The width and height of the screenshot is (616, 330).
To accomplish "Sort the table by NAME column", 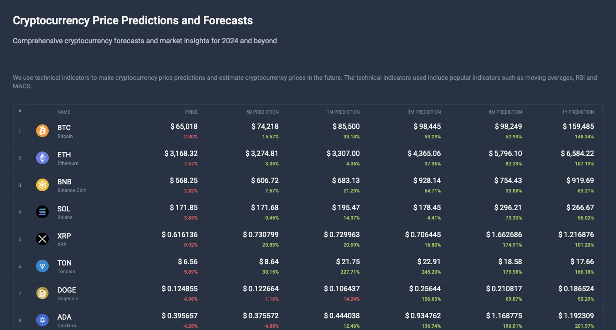I will point(64,112).
